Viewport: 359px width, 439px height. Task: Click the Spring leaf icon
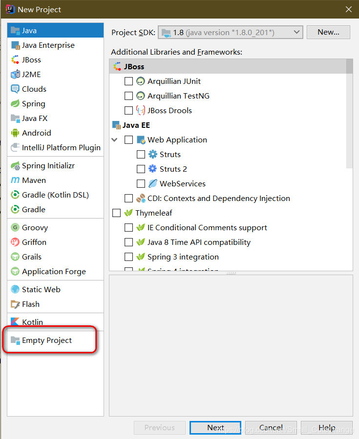click(15, 103)
